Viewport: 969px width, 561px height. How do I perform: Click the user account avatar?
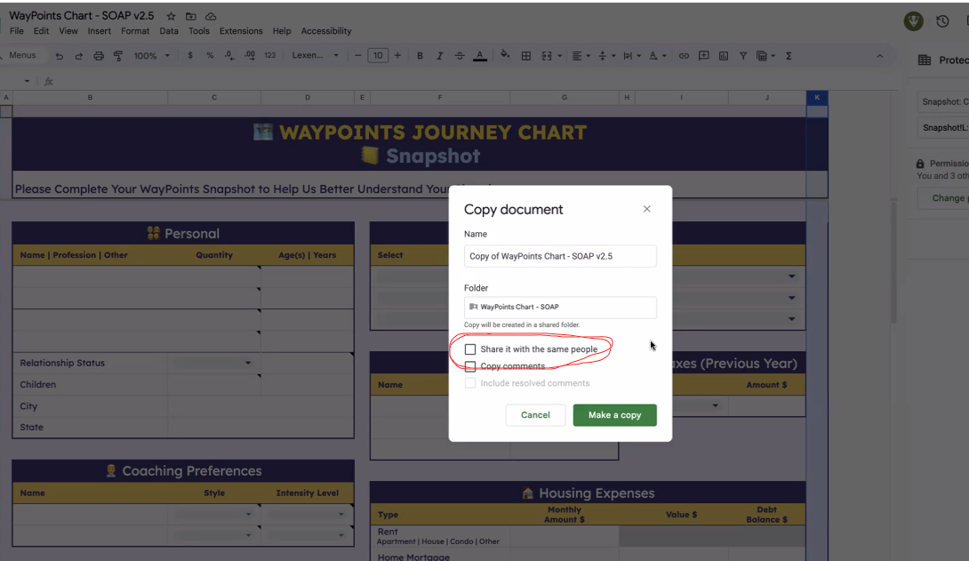pos(913,21)
